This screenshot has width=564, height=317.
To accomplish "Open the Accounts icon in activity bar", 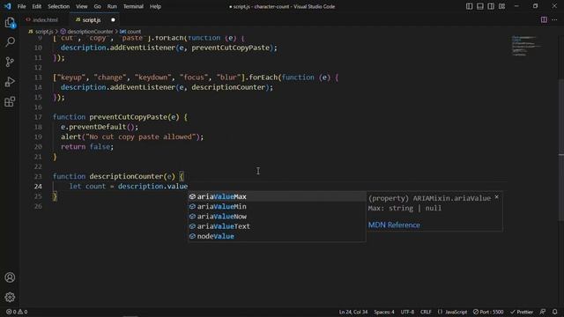I will [10, 277].
